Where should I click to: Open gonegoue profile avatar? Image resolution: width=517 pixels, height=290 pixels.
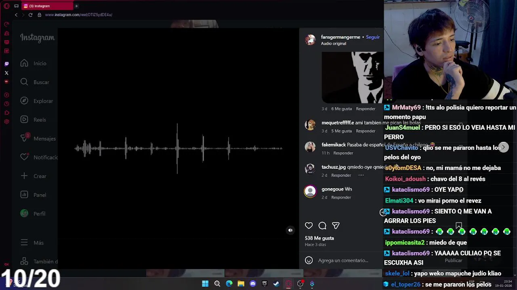click(310, 191)
